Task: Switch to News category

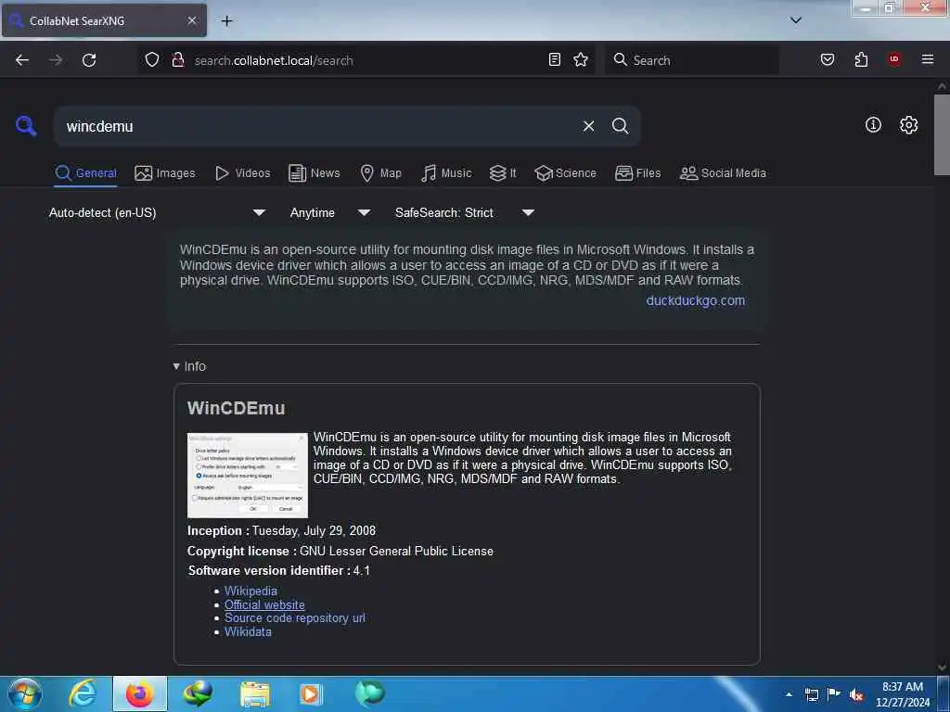Action: 314,173
